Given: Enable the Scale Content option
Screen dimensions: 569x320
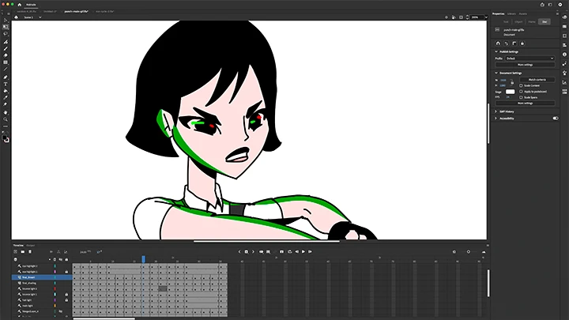Looking at the screenshot, I should 522,86.
